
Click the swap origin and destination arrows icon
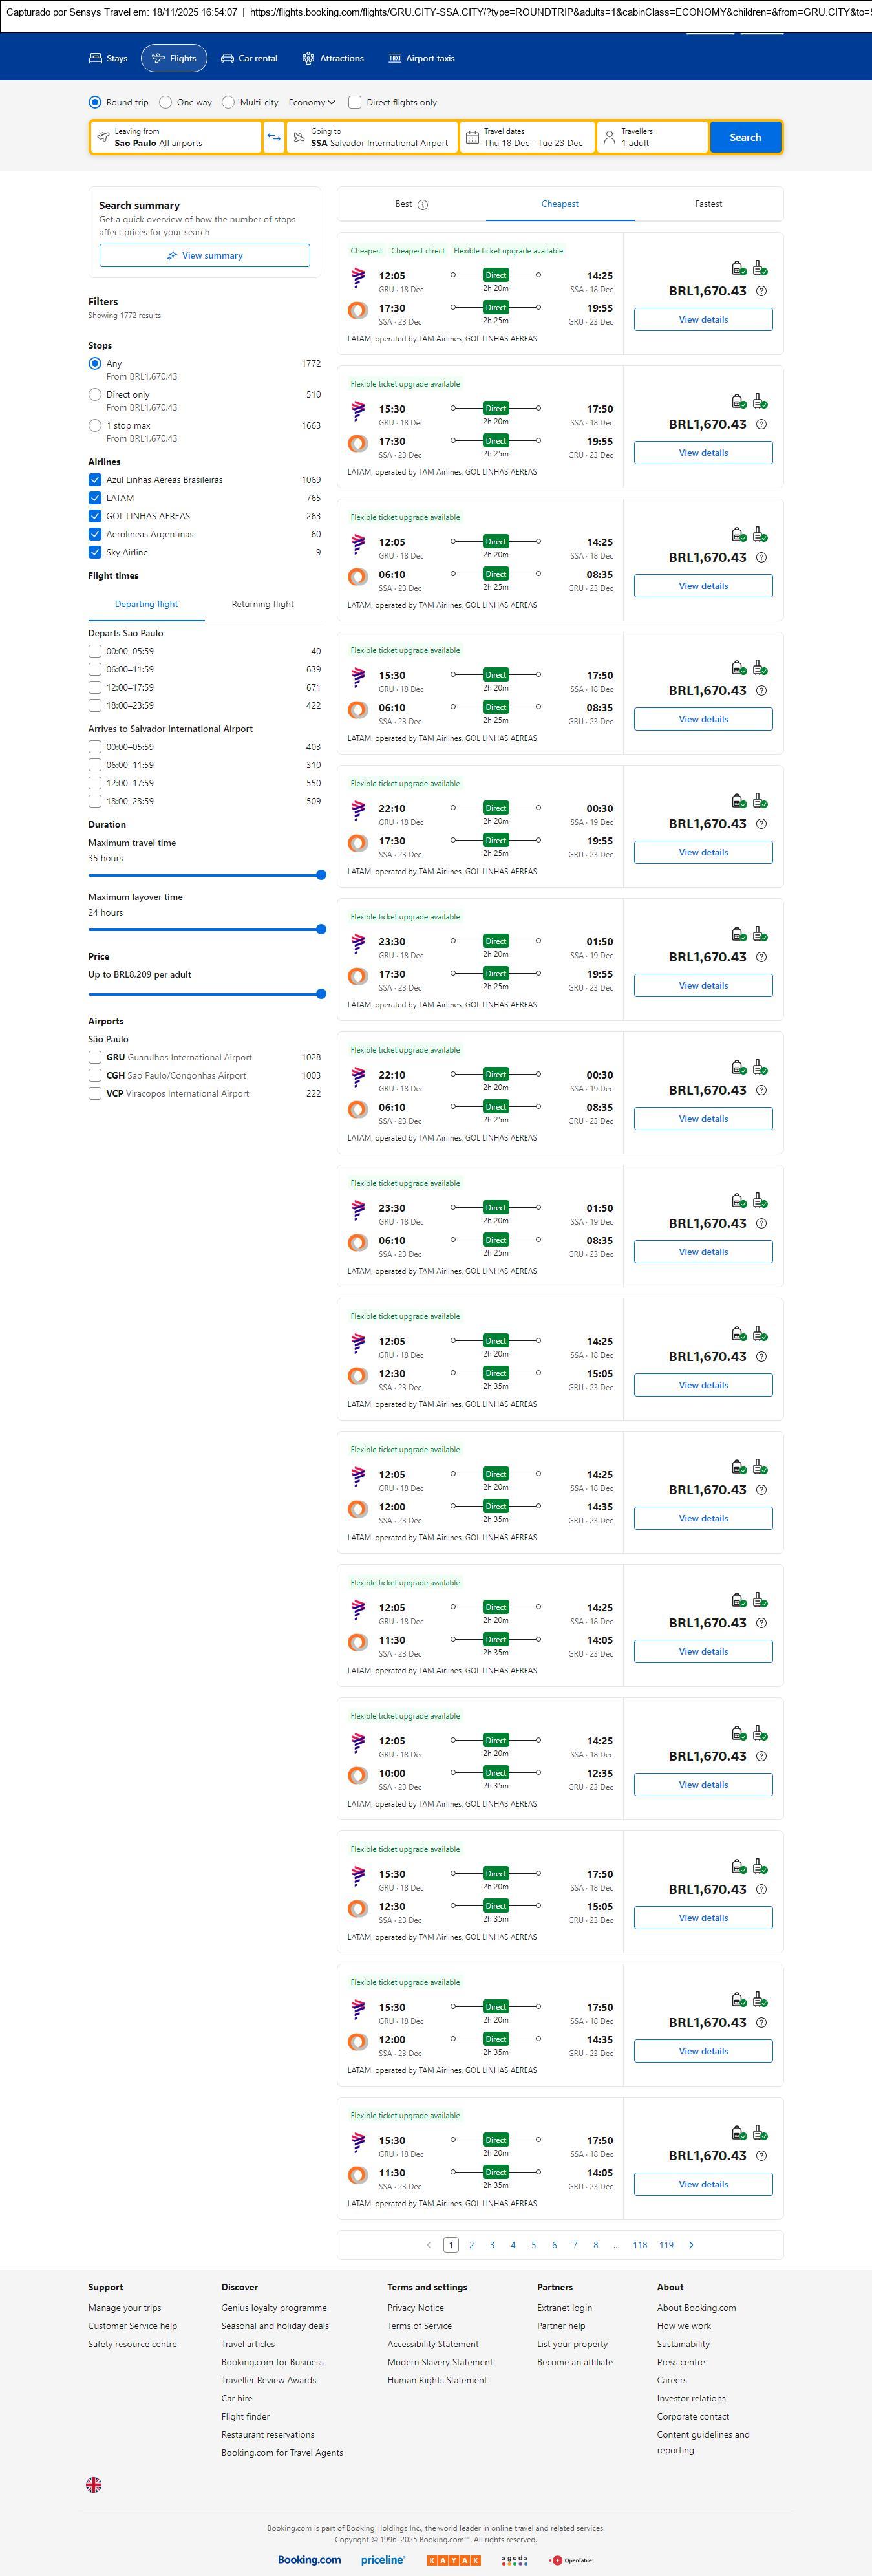[x=274, y=137]
